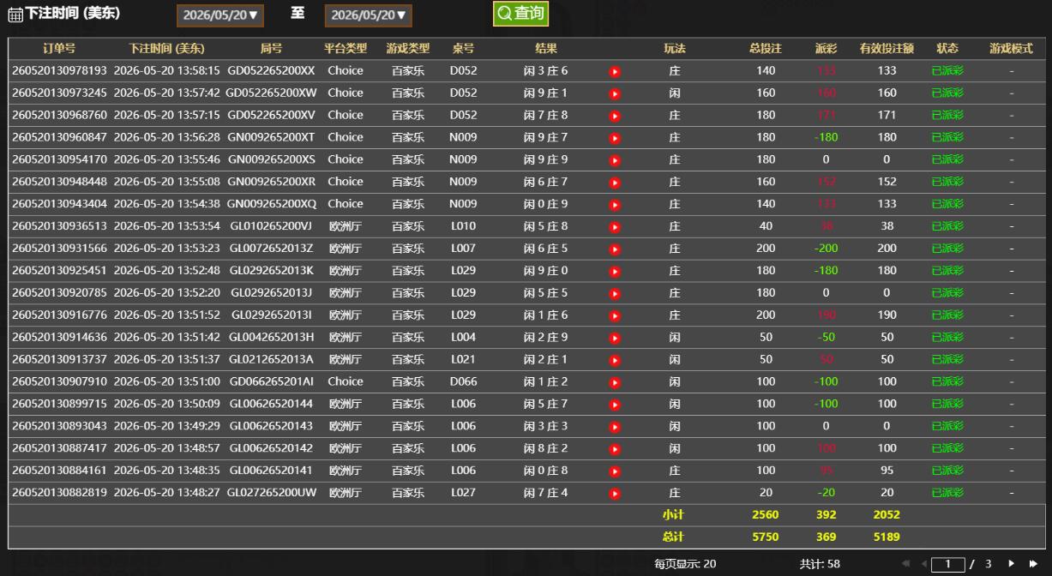
Task: Play replay video for order 260520130978193
Action: point(615,71)
